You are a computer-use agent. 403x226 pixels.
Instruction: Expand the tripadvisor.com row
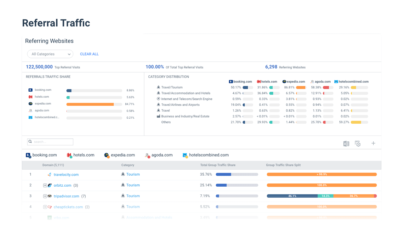click(x=45, y=196)
